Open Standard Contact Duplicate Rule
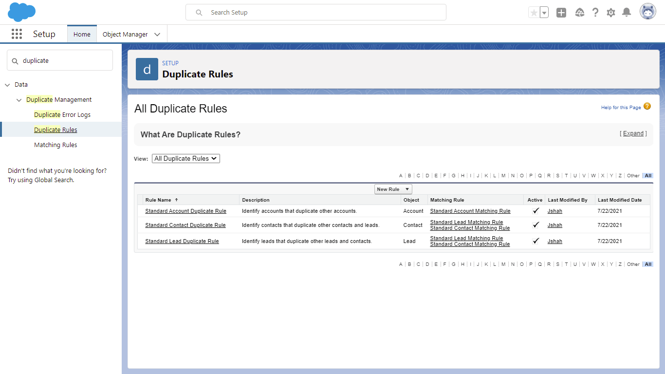The image size is (665, 374). pyautogui.click(x=185, y=225)
